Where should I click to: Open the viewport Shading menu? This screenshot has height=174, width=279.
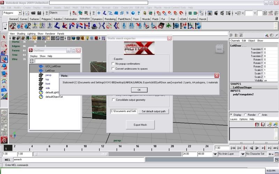pos(21,33)
